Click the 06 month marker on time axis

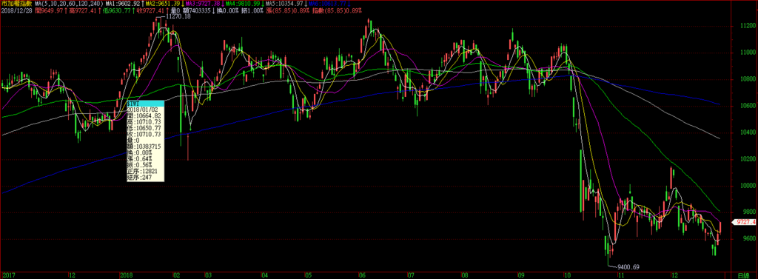pyautogui.click(x=362, y=275)
